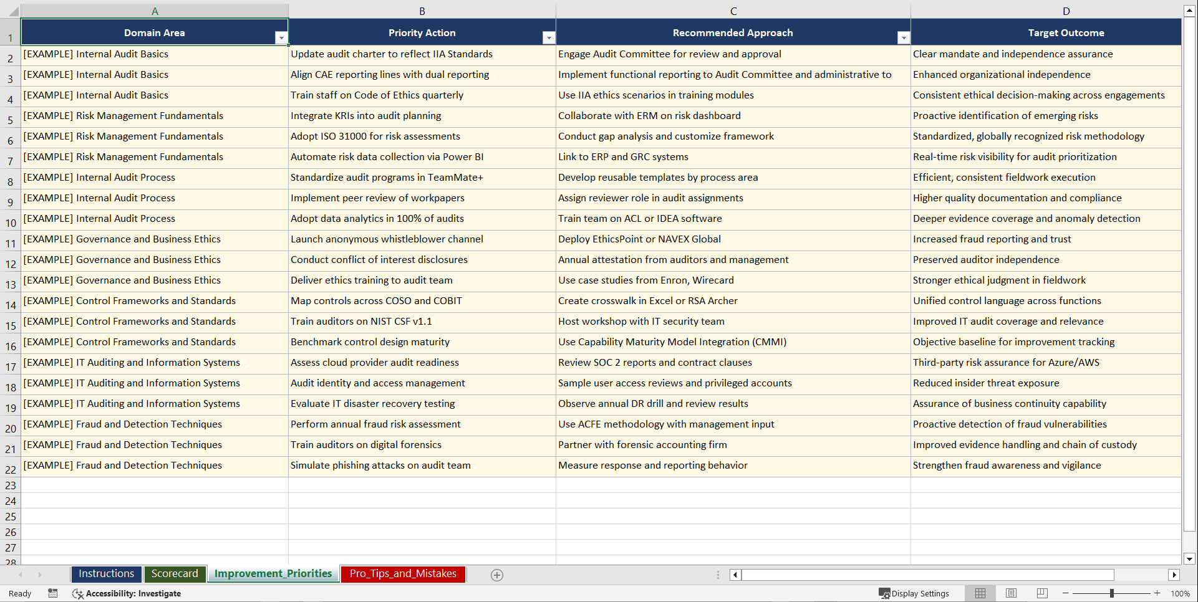Click the 100% zoom level indicator
The height and width of the screenshot is (602, 1198).
click(1181, 593)
